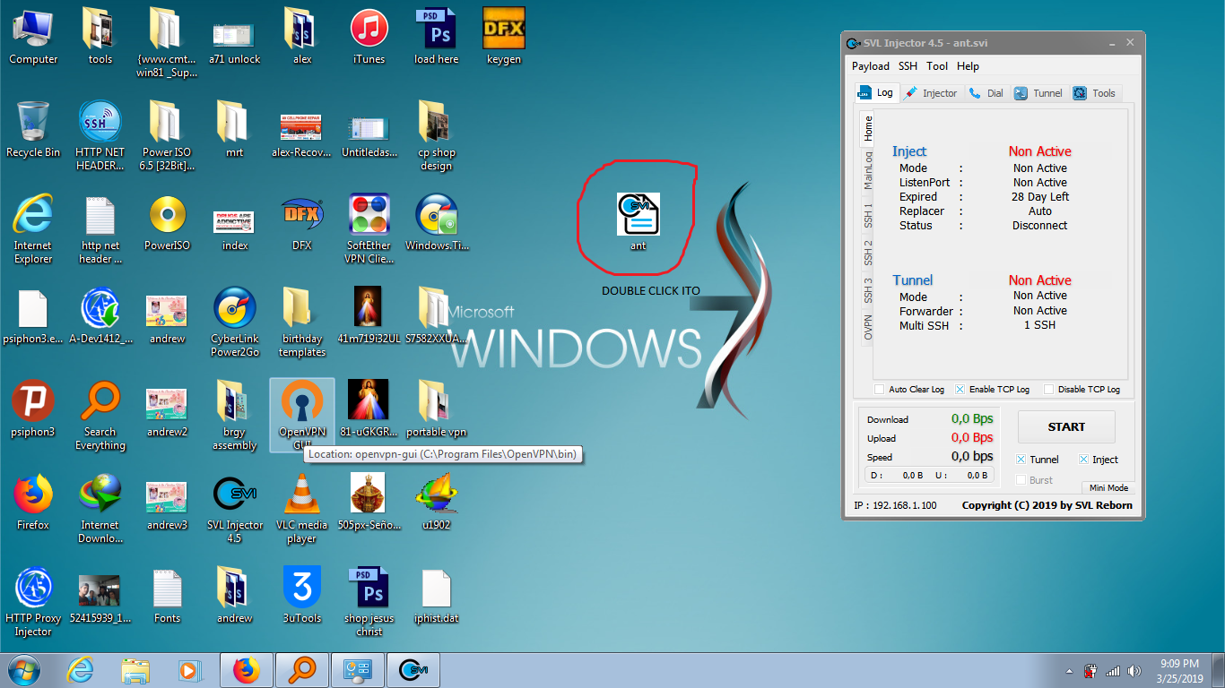Select the iphist.dat file icon

[x=437, y=587]
